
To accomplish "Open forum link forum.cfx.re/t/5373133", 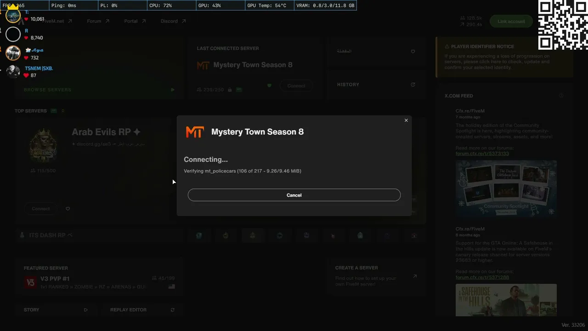I will [x=482, y=154].
